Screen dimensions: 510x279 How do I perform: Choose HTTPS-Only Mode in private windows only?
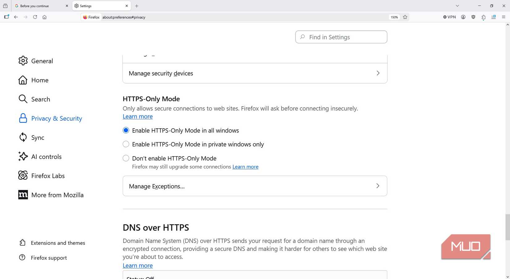[x=126, y=144]
